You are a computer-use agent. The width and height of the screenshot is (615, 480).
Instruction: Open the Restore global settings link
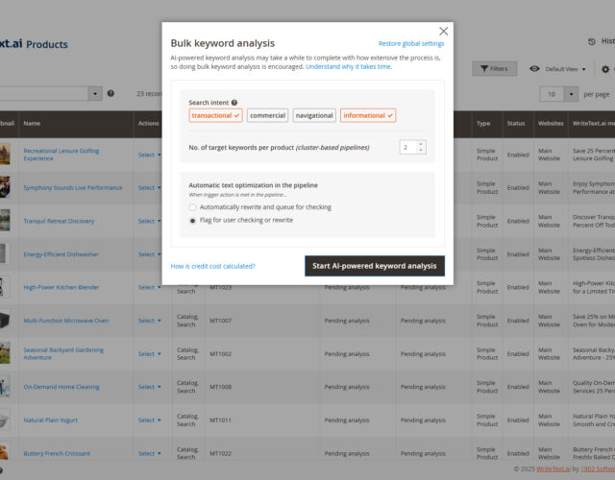[x=410, y=44]
